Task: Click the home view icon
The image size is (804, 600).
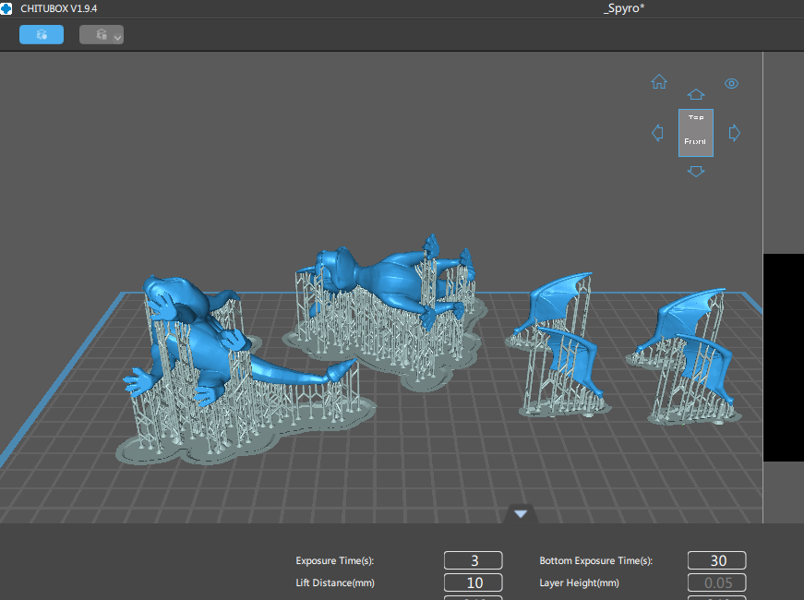Action: 659,82
